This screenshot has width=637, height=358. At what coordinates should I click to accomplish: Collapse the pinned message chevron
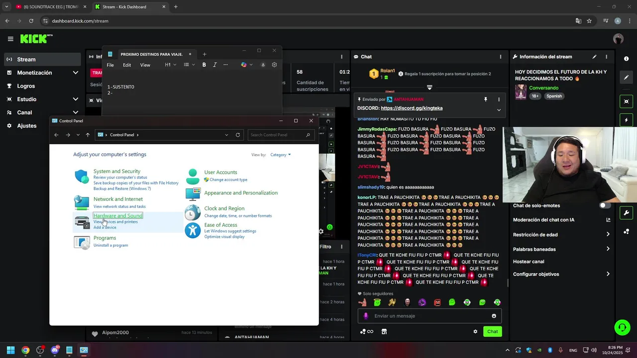point(499,110)
